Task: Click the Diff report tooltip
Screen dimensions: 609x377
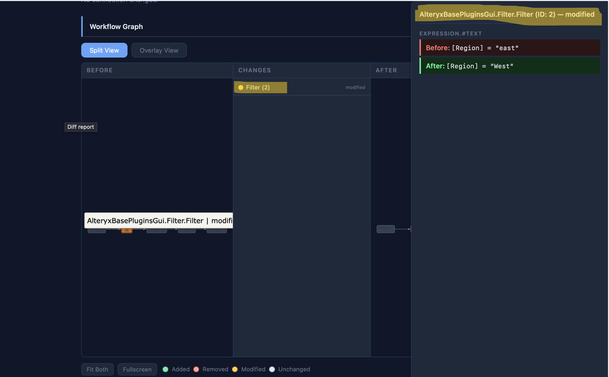Action: pos(81,127)
